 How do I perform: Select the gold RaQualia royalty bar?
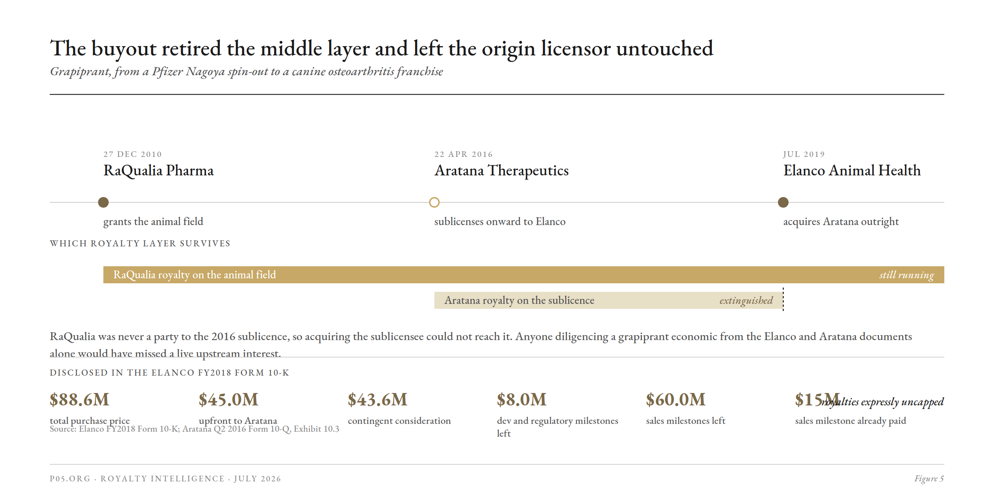[x=524, y=275]
